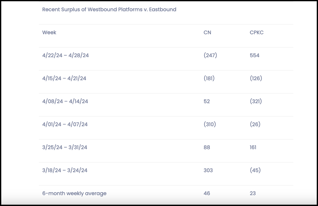Image resolution: width=318 pixels, height=206 pixels.
Task: Select the 3/25/24 – 3/31/24 week row label
Action: [x=65, y=148]
